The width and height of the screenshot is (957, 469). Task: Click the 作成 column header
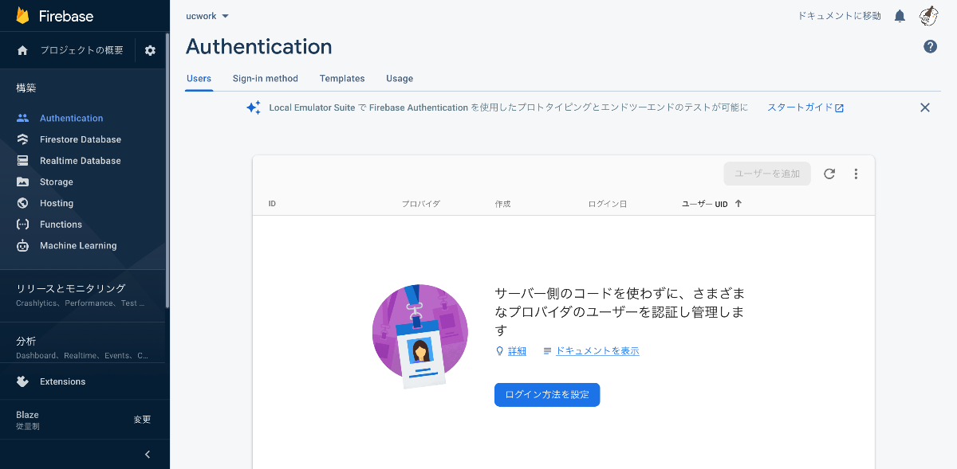click(502, 204)
